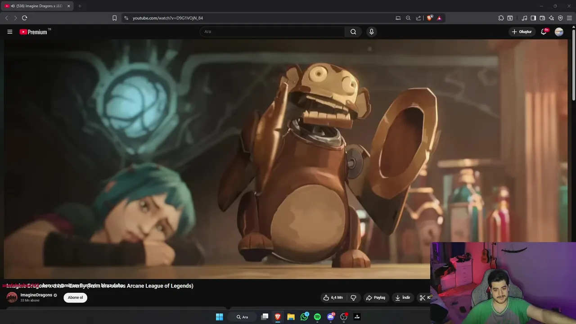Open browser Extensions puzzle icon
The width and height of the screenshot is (576, 324).
coord(501,18)
